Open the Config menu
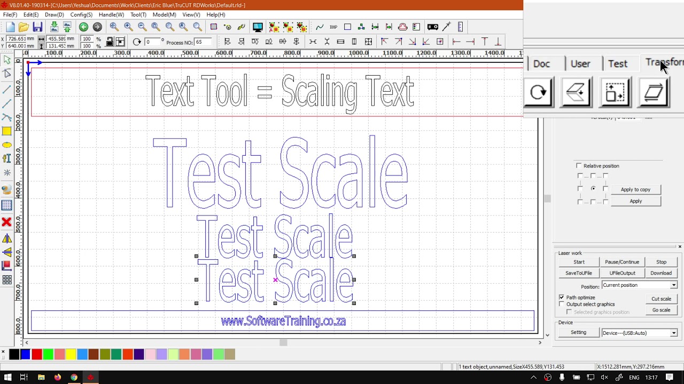This screenshot has height=384, width=684. pyautogui.click(x=81, y=14)
